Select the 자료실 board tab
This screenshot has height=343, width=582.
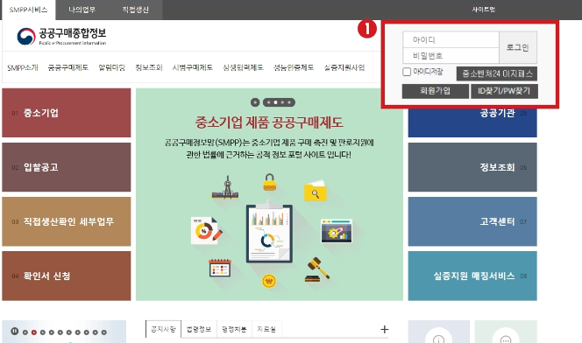[266, 329]
